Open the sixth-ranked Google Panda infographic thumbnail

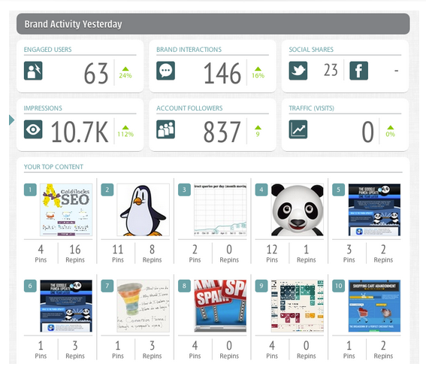click(x=66, y=306)
